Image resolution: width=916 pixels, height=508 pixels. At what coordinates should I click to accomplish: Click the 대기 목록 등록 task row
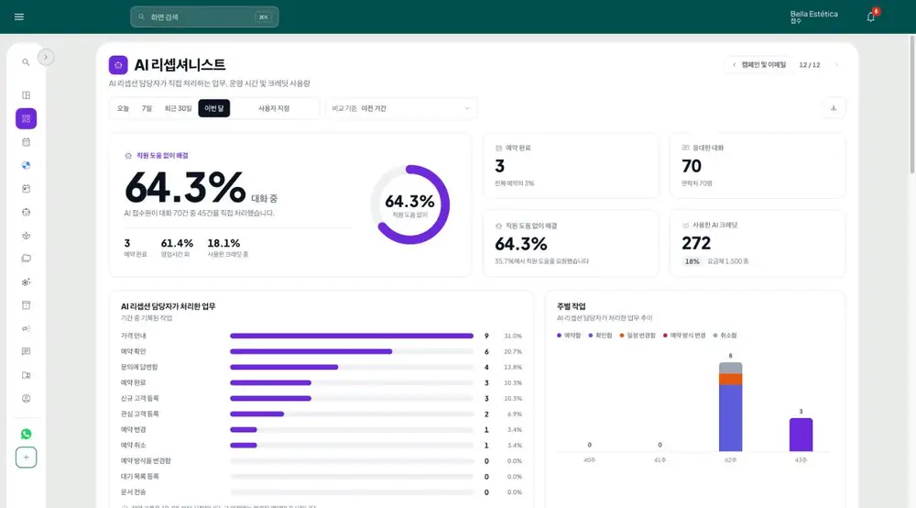coord(322,477)
